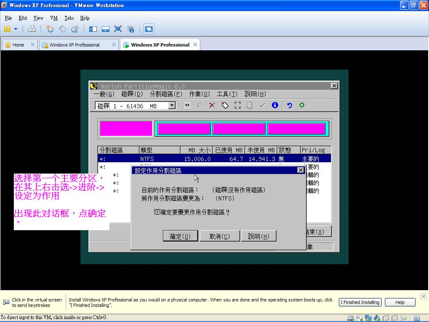Open the VM menu
This screenshot has height=322, width=429.
pos(54,18)
